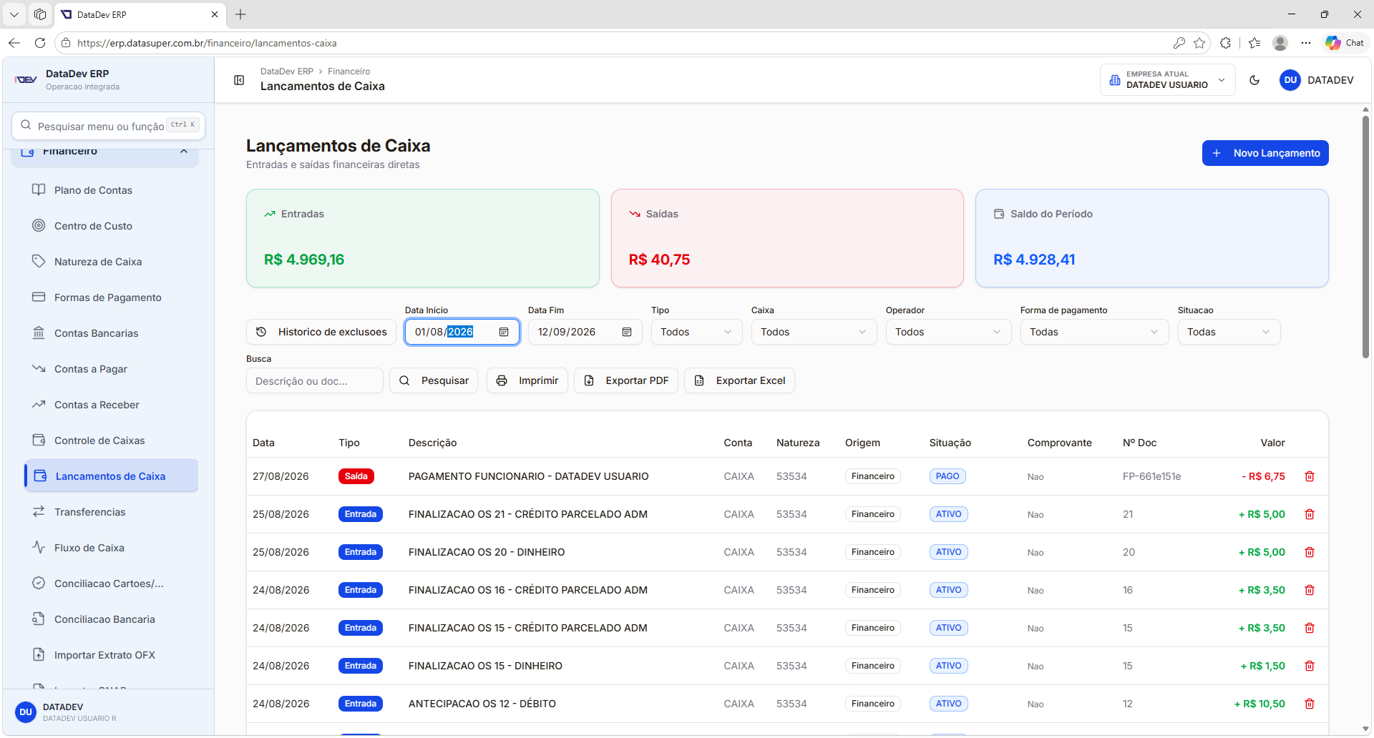The image size is (1374, 738).
Task: Open the DU user avatar menu
Action: 1290,80
